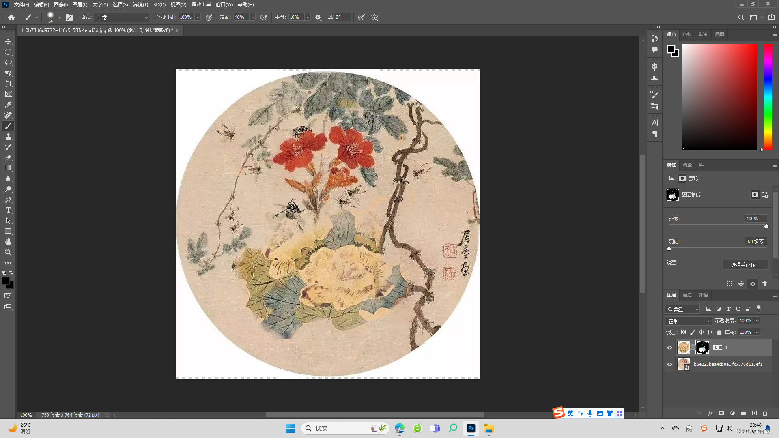The height and width of the screenshot is (438, 779).
Task: Click the 选择并遮住 button
Action: tap(745, 265)
